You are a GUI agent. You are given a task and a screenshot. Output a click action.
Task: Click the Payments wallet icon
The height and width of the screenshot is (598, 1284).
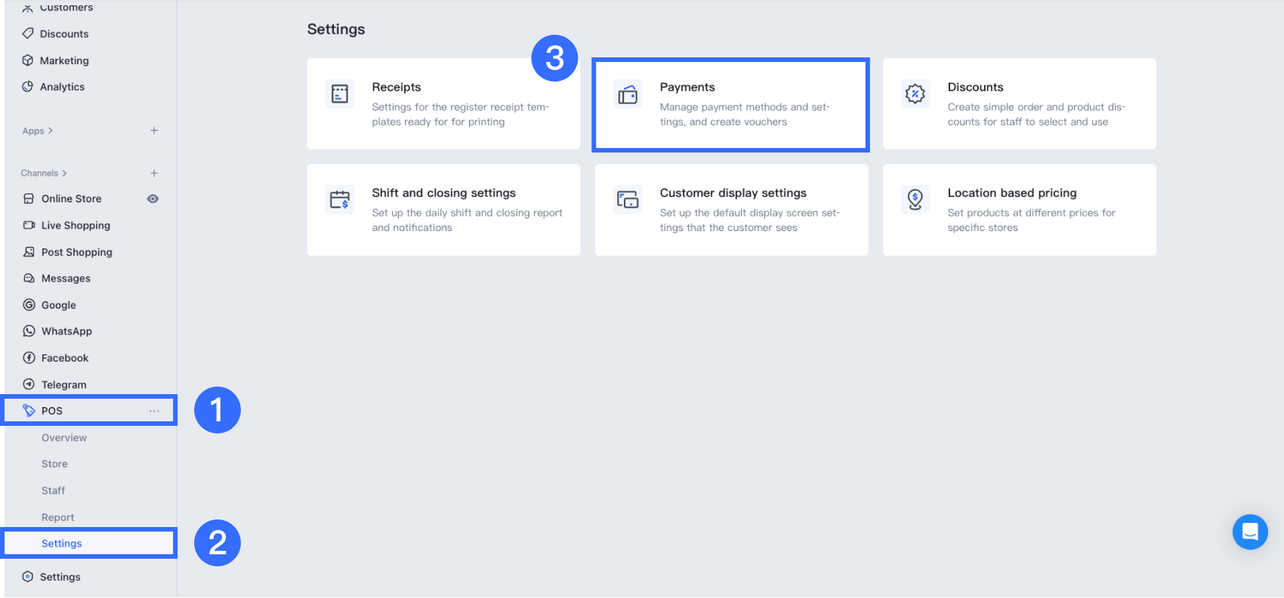(x=628, y=94)
